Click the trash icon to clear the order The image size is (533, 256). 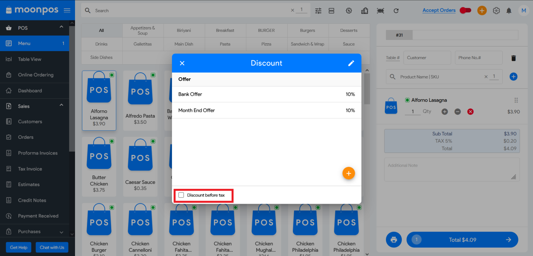pyautogui.click(x=513, y=58)
